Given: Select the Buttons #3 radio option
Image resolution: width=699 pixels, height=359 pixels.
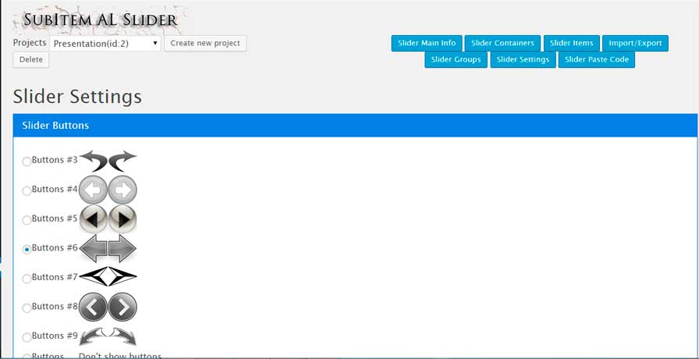Looking at the screenshot, I should coord(27,162).
